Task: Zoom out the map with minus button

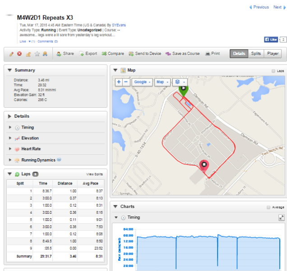Action: (x=125, y=82)
